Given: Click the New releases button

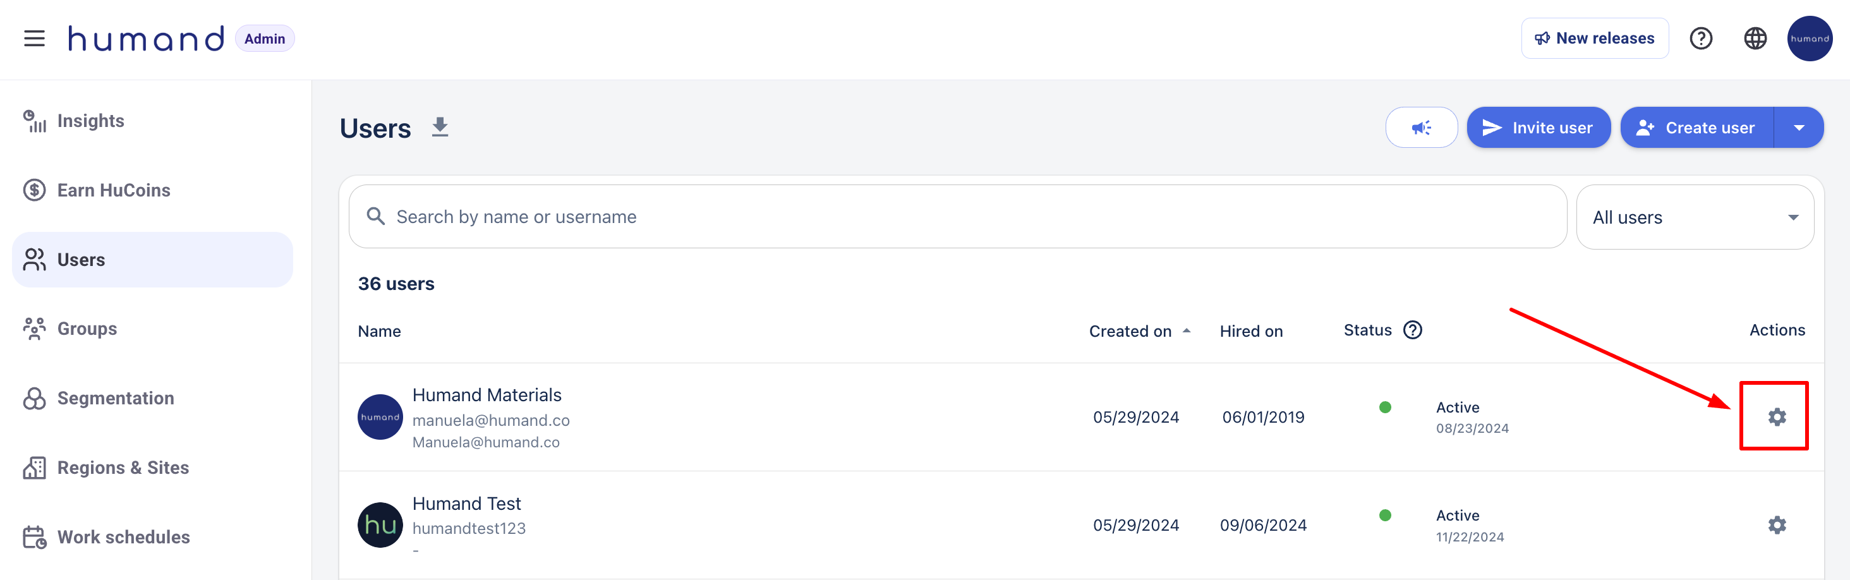Looking at the screenshot, I should click(x=1593, y=39).
